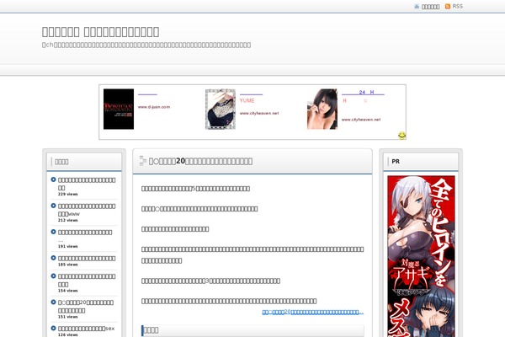Click the small icon left of RSS area's first link
The image size is (505, 337).
pos(417,7)
